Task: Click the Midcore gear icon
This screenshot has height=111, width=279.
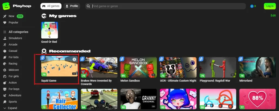Action: [x=5, y=70]
